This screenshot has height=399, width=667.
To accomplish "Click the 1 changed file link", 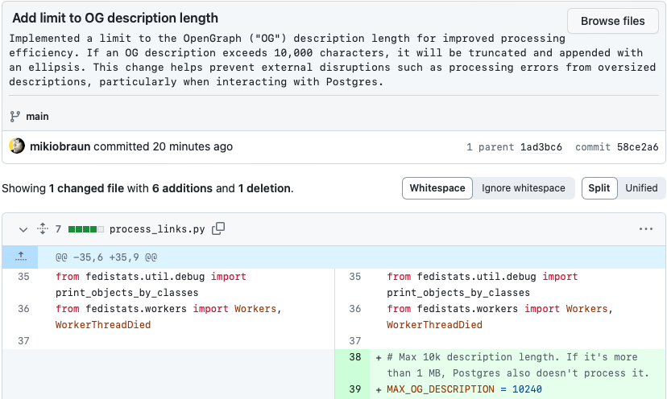I will (x=86, y=188).
